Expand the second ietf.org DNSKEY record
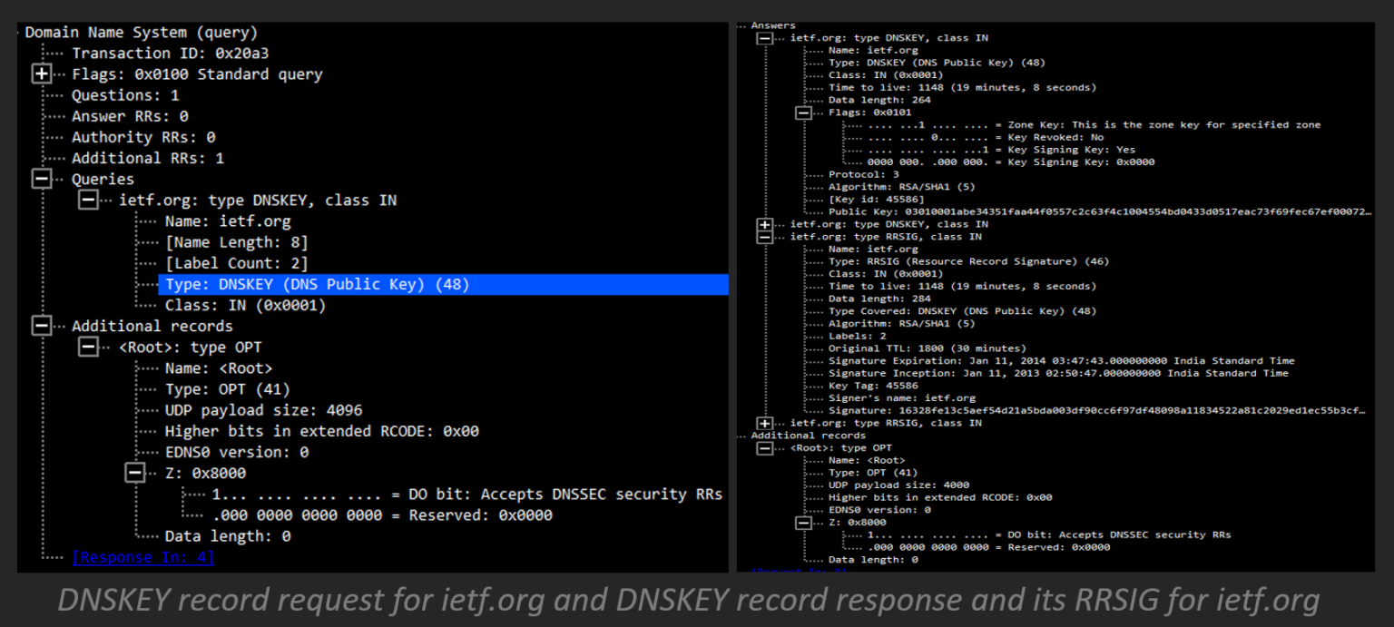This screenshot has width=1394, height=627. (x=763, y=223)
